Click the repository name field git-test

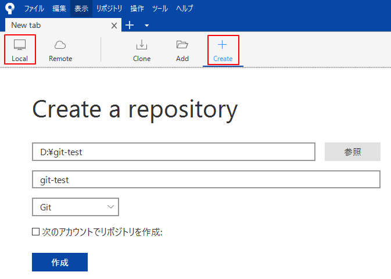(206, 180)
